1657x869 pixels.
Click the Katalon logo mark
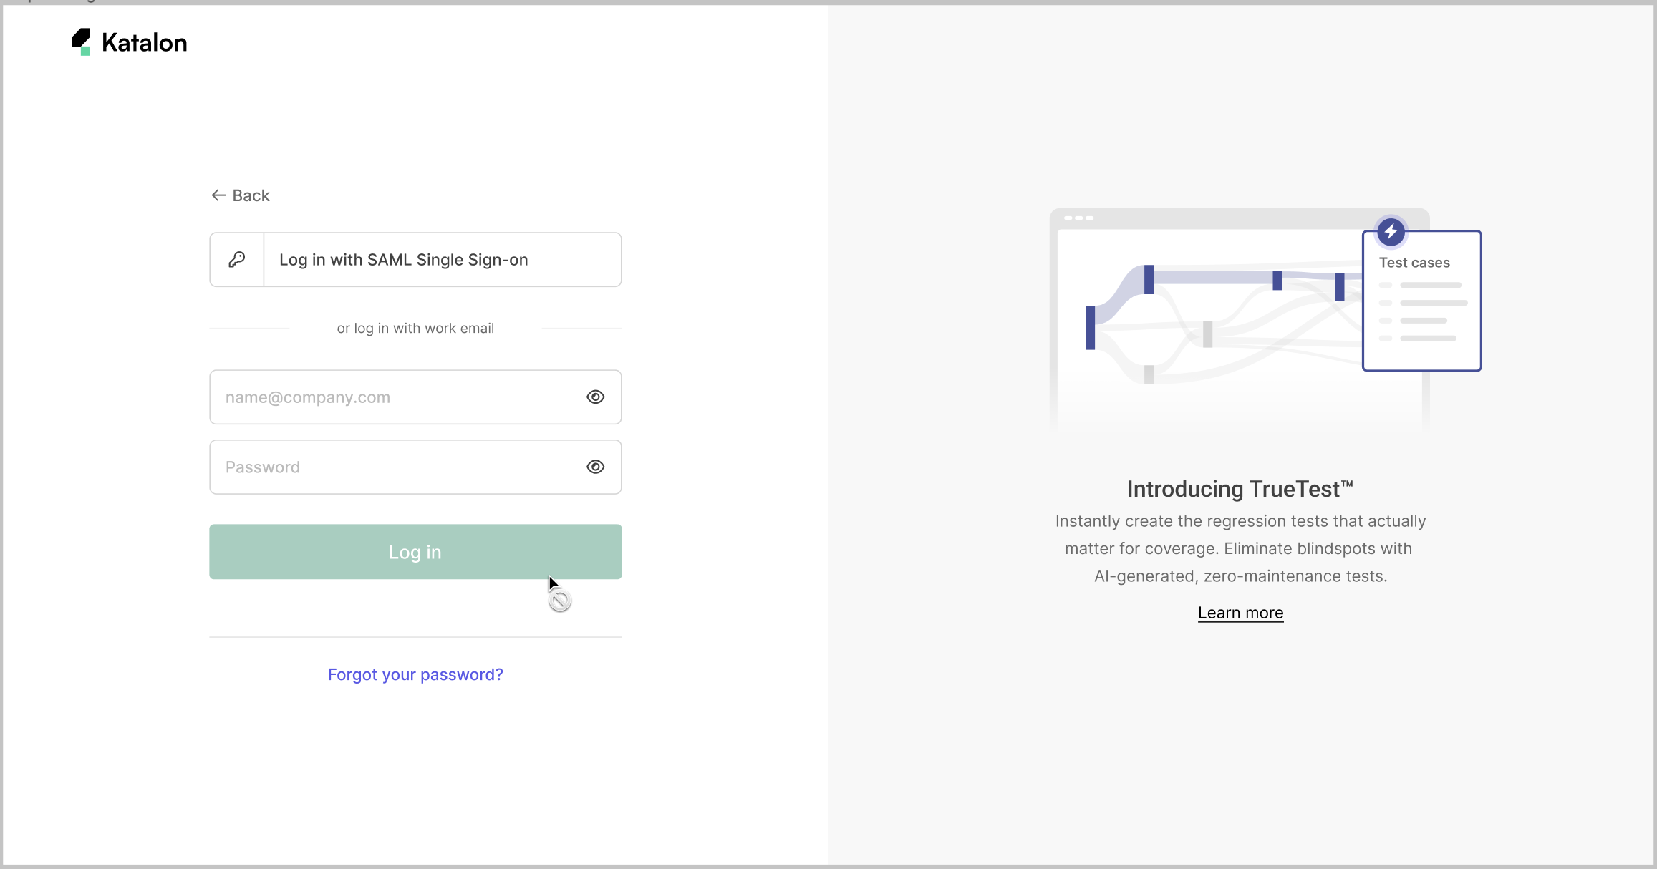81,42
